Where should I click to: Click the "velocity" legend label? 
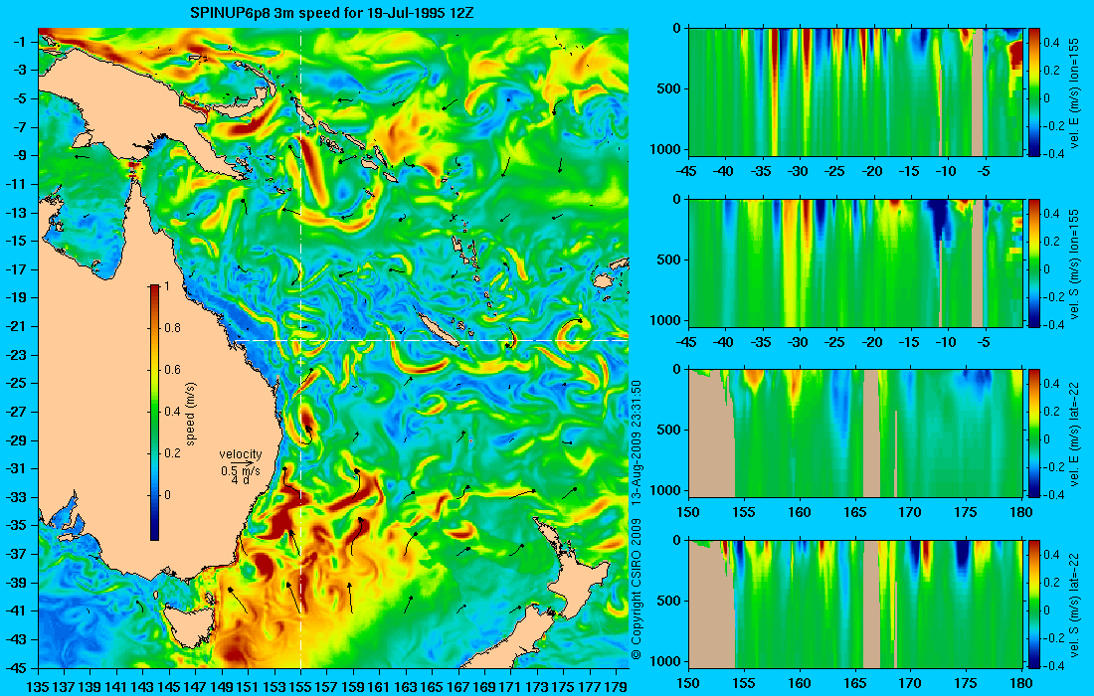coord(241,454)
